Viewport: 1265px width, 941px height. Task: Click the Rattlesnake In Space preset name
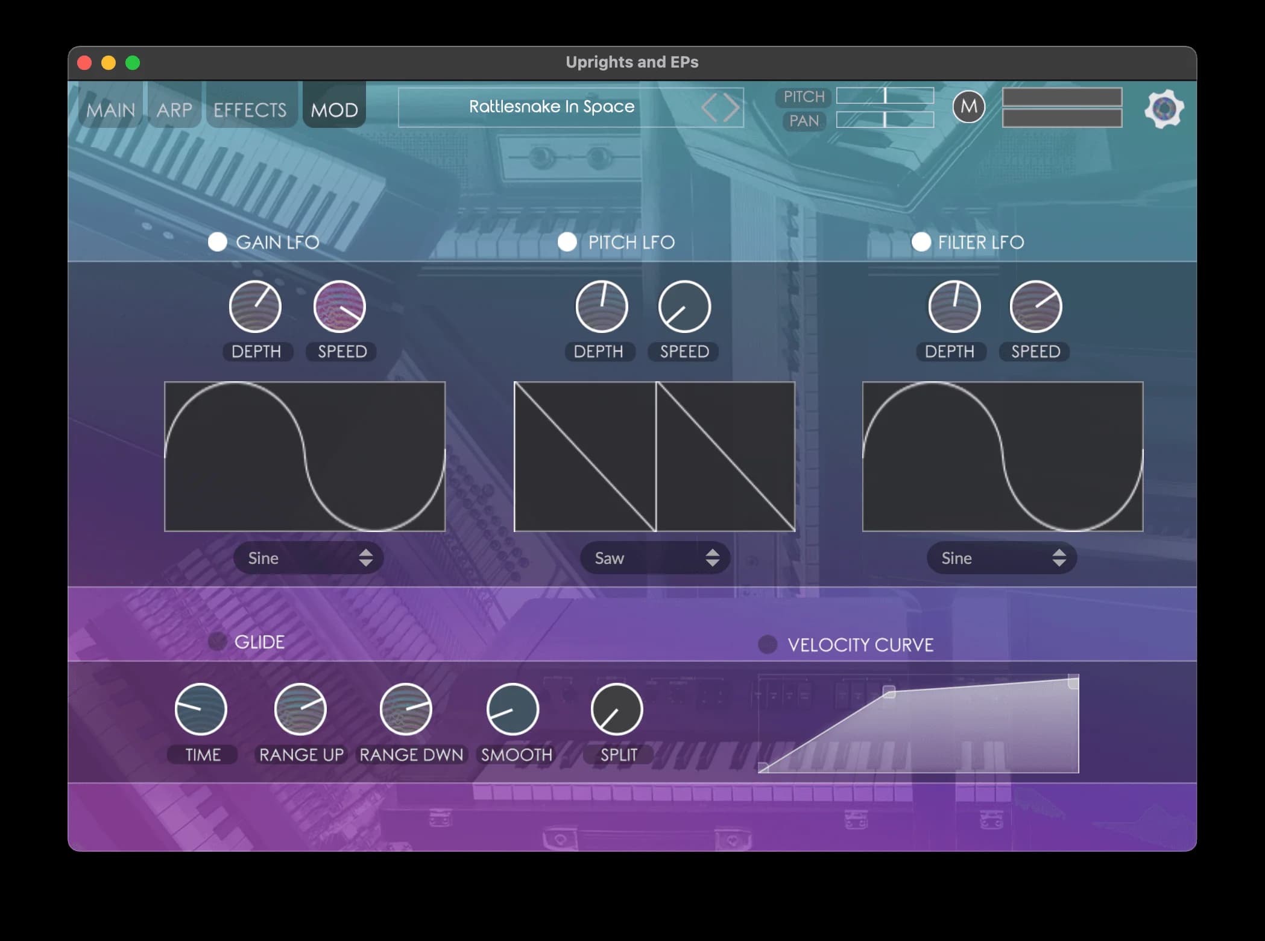tap(552, 107)
